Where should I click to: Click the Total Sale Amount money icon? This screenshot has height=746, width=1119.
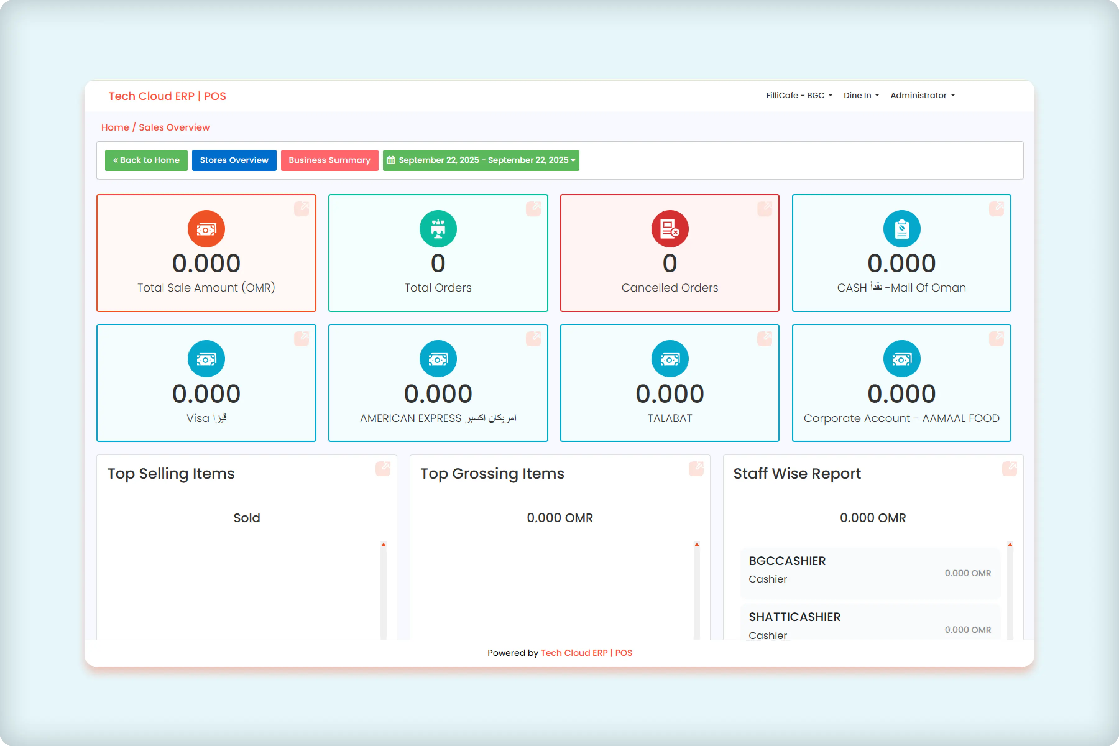206,229
